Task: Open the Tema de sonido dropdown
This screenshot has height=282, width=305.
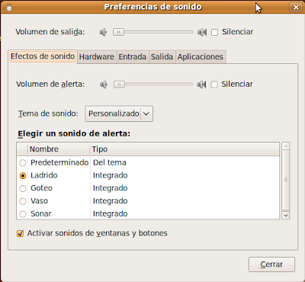Action: [x=119, y=114]
